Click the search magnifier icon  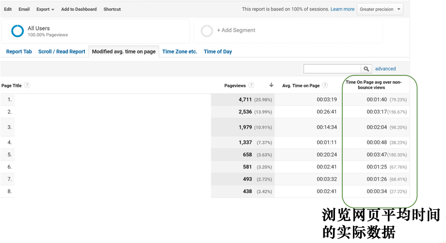pyautogui.click(x=367, y=69)
